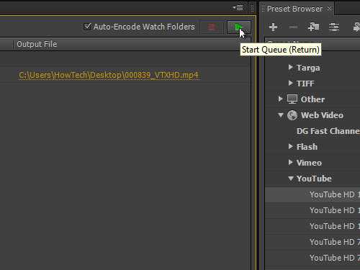Image resolution: width=360 pixels, height=270 pixels.
Task: Create new preset with plus icon
Action: pos(273,27)
